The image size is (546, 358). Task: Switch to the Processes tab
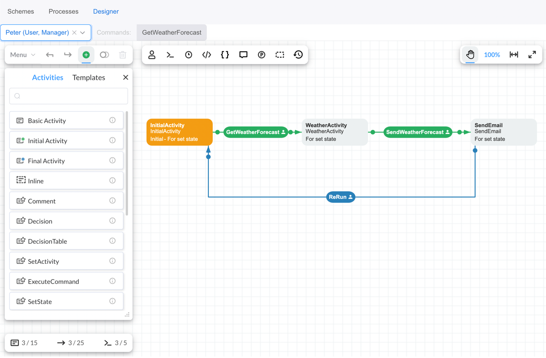(x=64, y=11)
